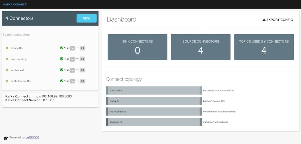The image size is (301, 144).
Task: Click the green check icon in horizontal-ftp row
Action: point(62,59)
